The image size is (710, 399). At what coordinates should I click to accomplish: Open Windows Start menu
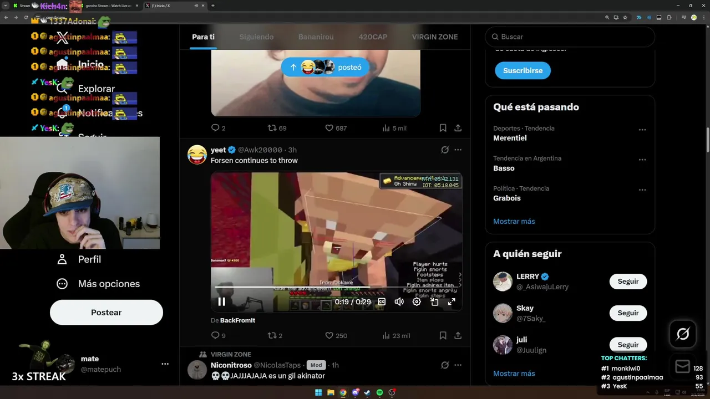(x=318, y=392)
